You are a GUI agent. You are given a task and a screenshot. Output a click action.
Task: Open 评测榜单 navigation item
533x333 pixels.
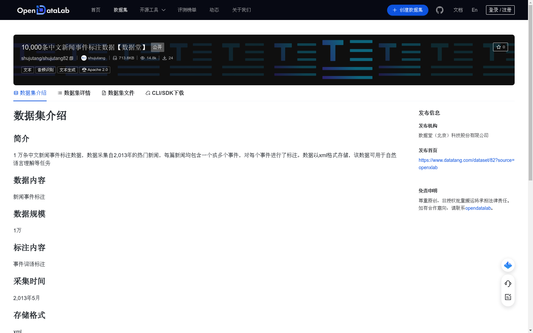[x=187, y=10]
